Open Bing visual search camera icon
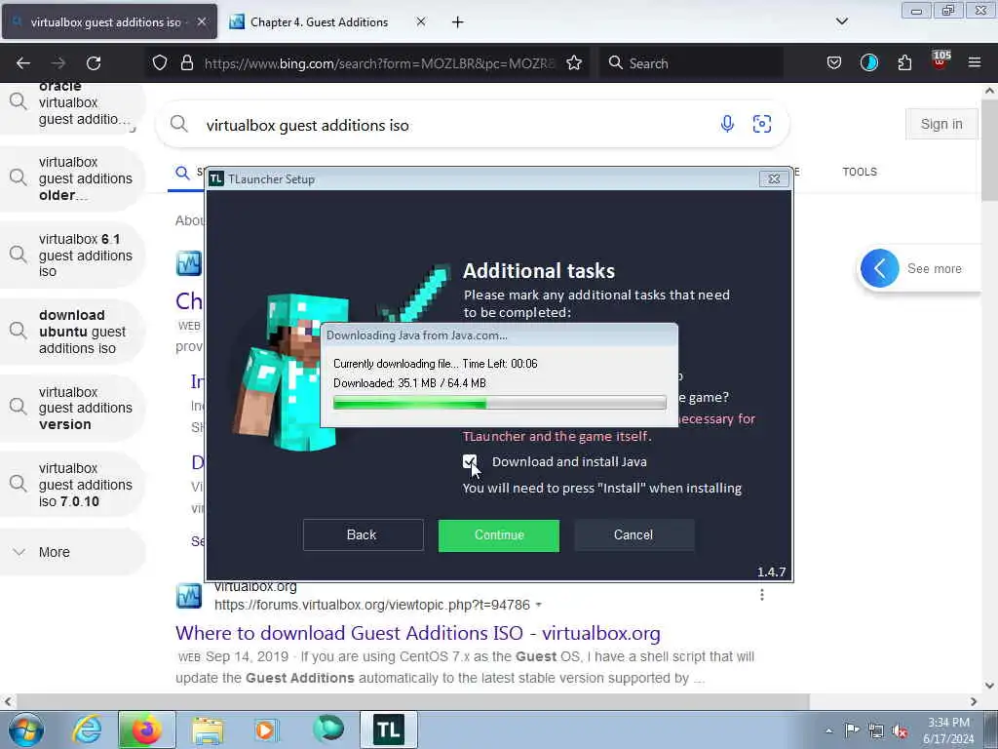This screenshot has width=998, height=749. pyautogui.click(x=762, y=124)
